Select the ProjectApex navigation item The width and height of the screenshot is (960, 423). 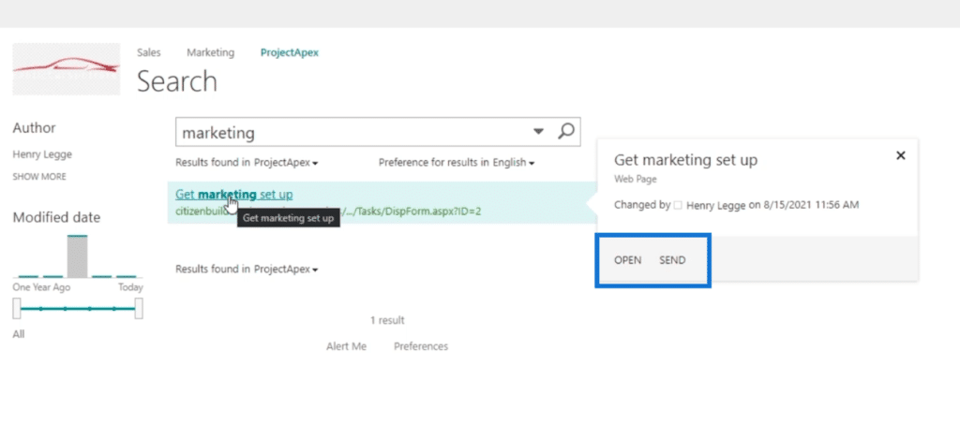[x=289, y=52]
